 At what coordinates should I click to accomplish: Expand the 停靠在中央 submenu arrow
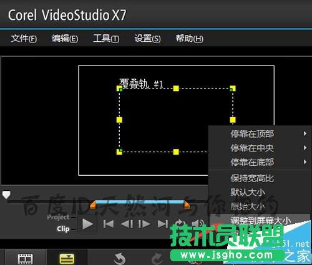[x=305, y=148]
